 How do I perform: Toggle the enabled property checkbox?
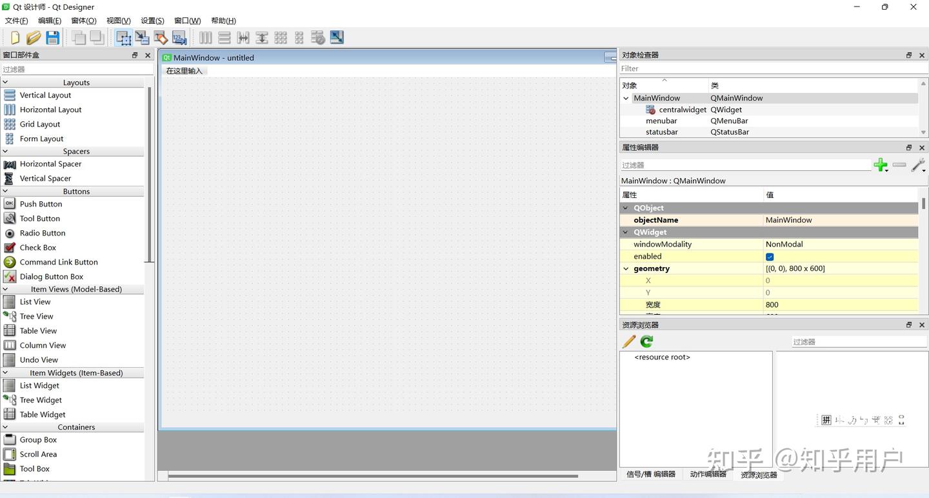point(769,256)
